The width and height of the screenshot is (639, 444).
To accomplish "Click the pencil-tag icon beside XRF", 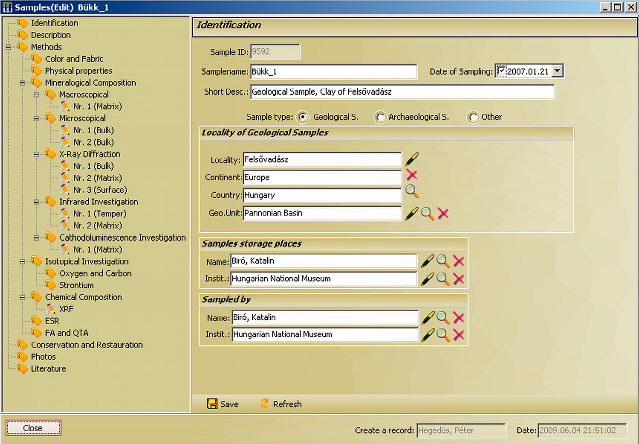I will click(x=51, y=309).
